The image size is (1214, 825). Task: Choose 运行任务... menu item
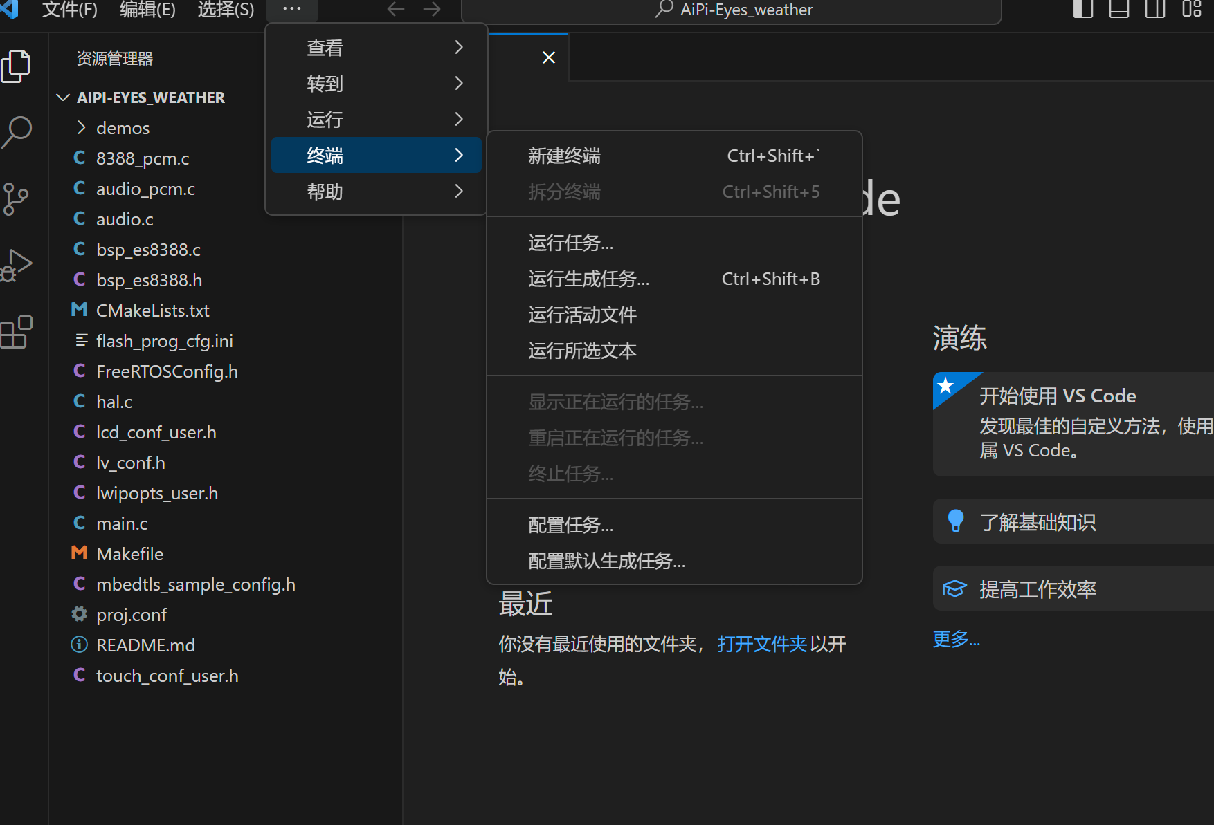point(674,243)
